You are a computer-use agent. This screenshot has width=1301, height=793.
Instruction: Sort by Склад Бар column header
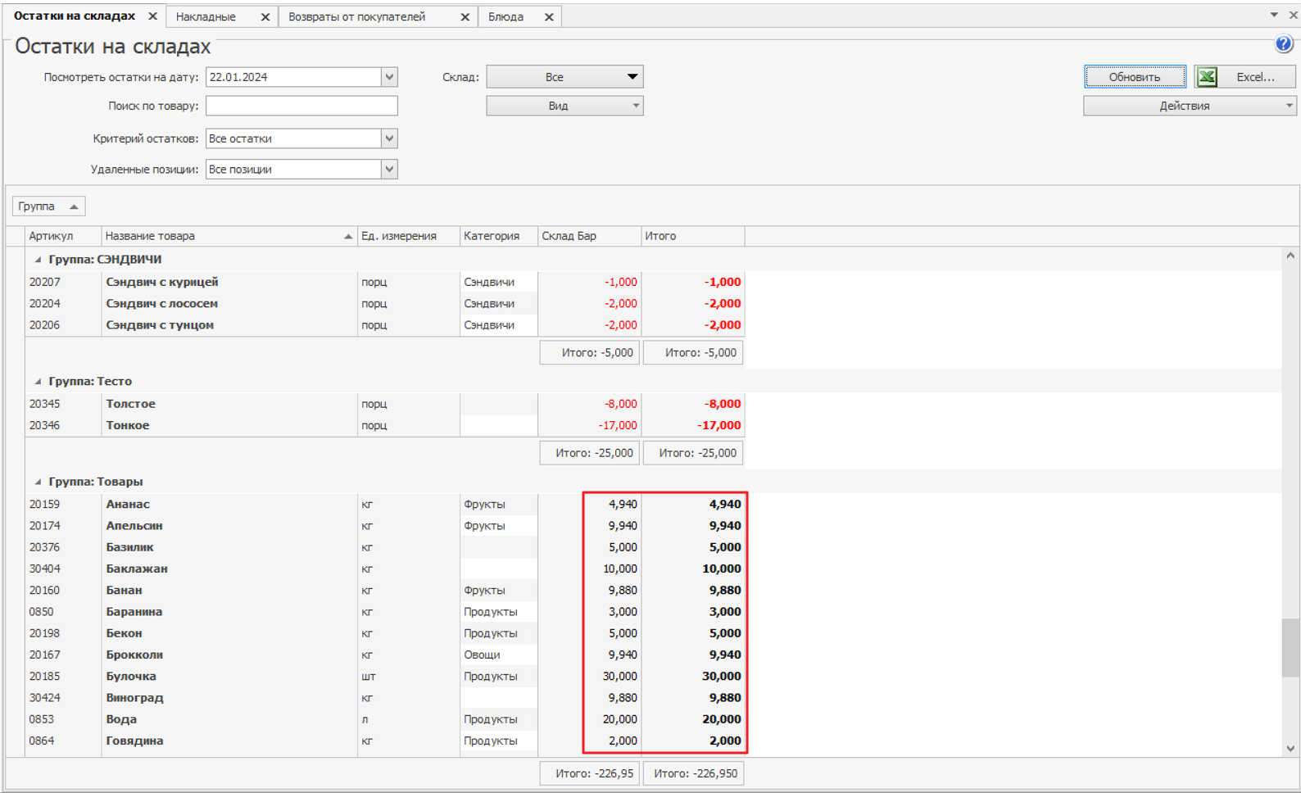tap(589, 236)
